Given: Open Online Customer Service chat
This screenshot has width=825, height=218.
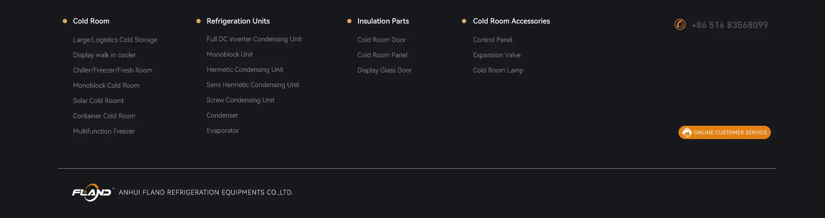Looking at the screenshot, I should coord(730,133).
